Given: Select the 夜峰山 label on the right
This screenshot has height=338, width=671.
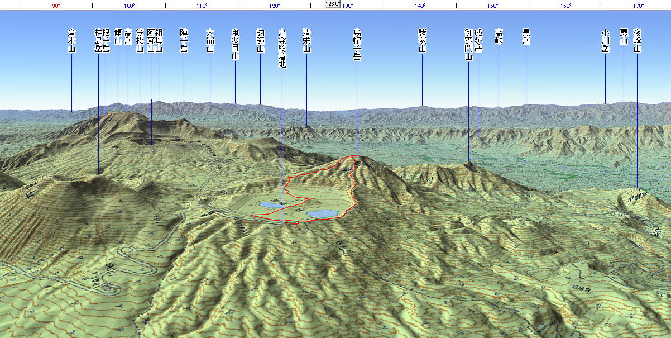Looking at the screenshot, I should coord(637,41).
